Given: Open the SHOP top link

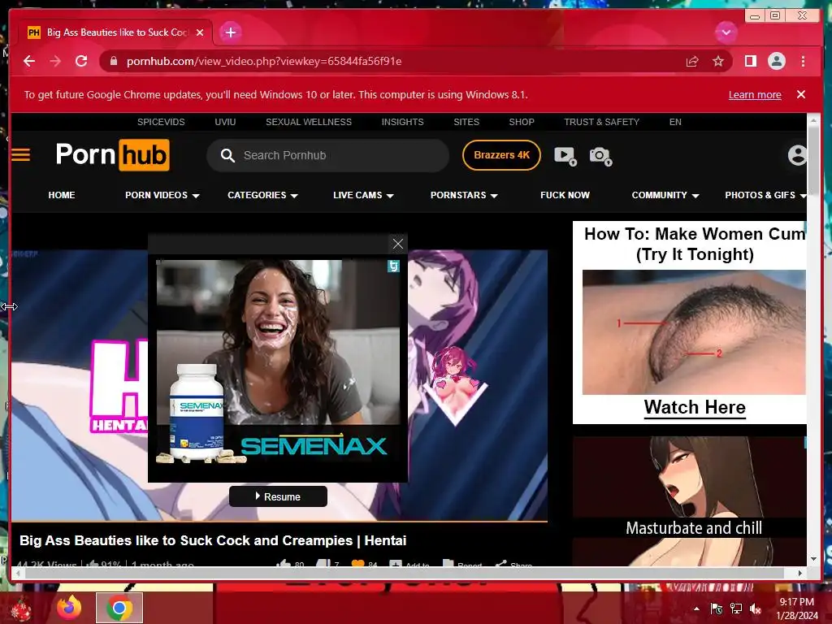Looking at the screenshot, I should coord(522,122).
